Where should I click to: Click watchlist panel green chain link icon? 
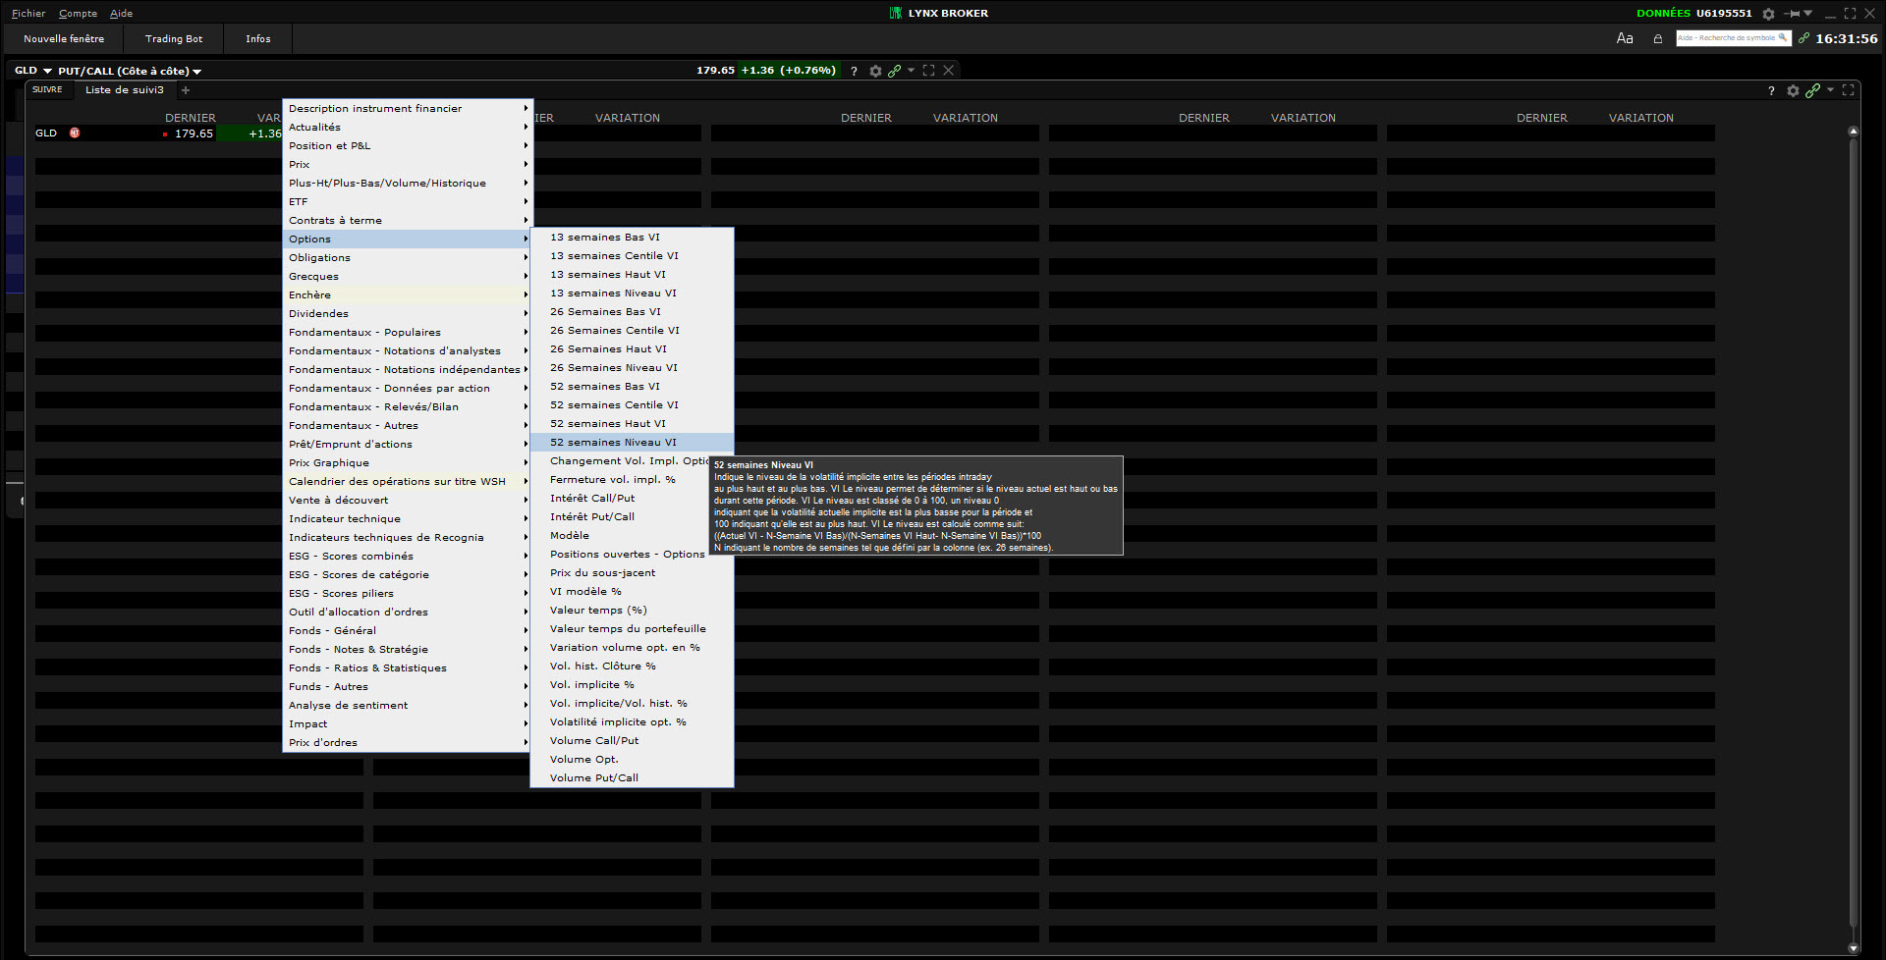[x=1812, y=90]
